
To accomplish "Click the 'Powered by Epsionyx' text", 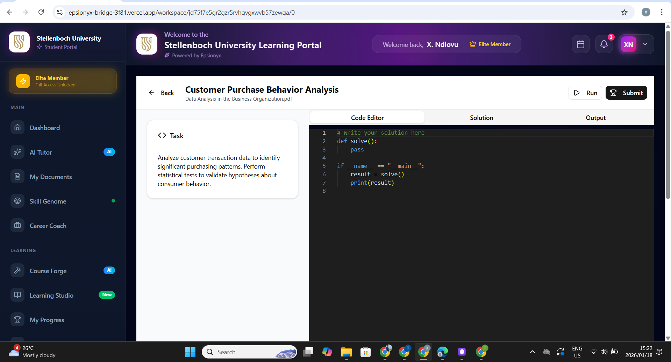I will 197,56.
